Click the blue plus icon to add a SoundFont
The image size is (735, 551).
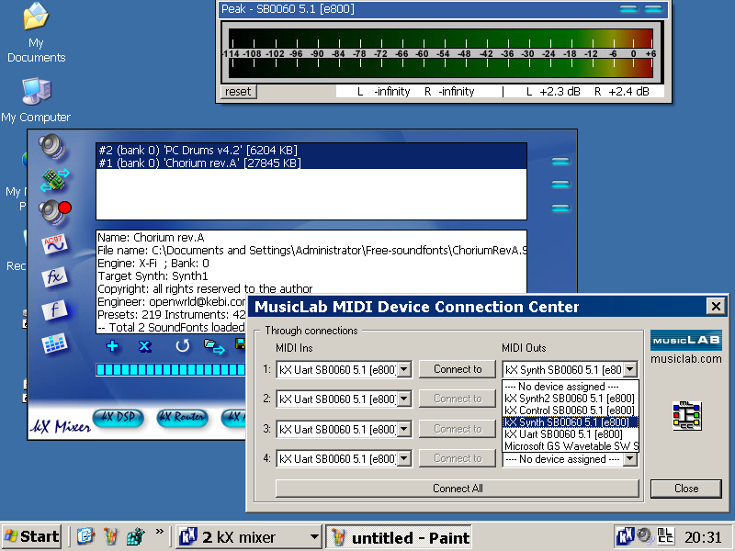point(112,346)
